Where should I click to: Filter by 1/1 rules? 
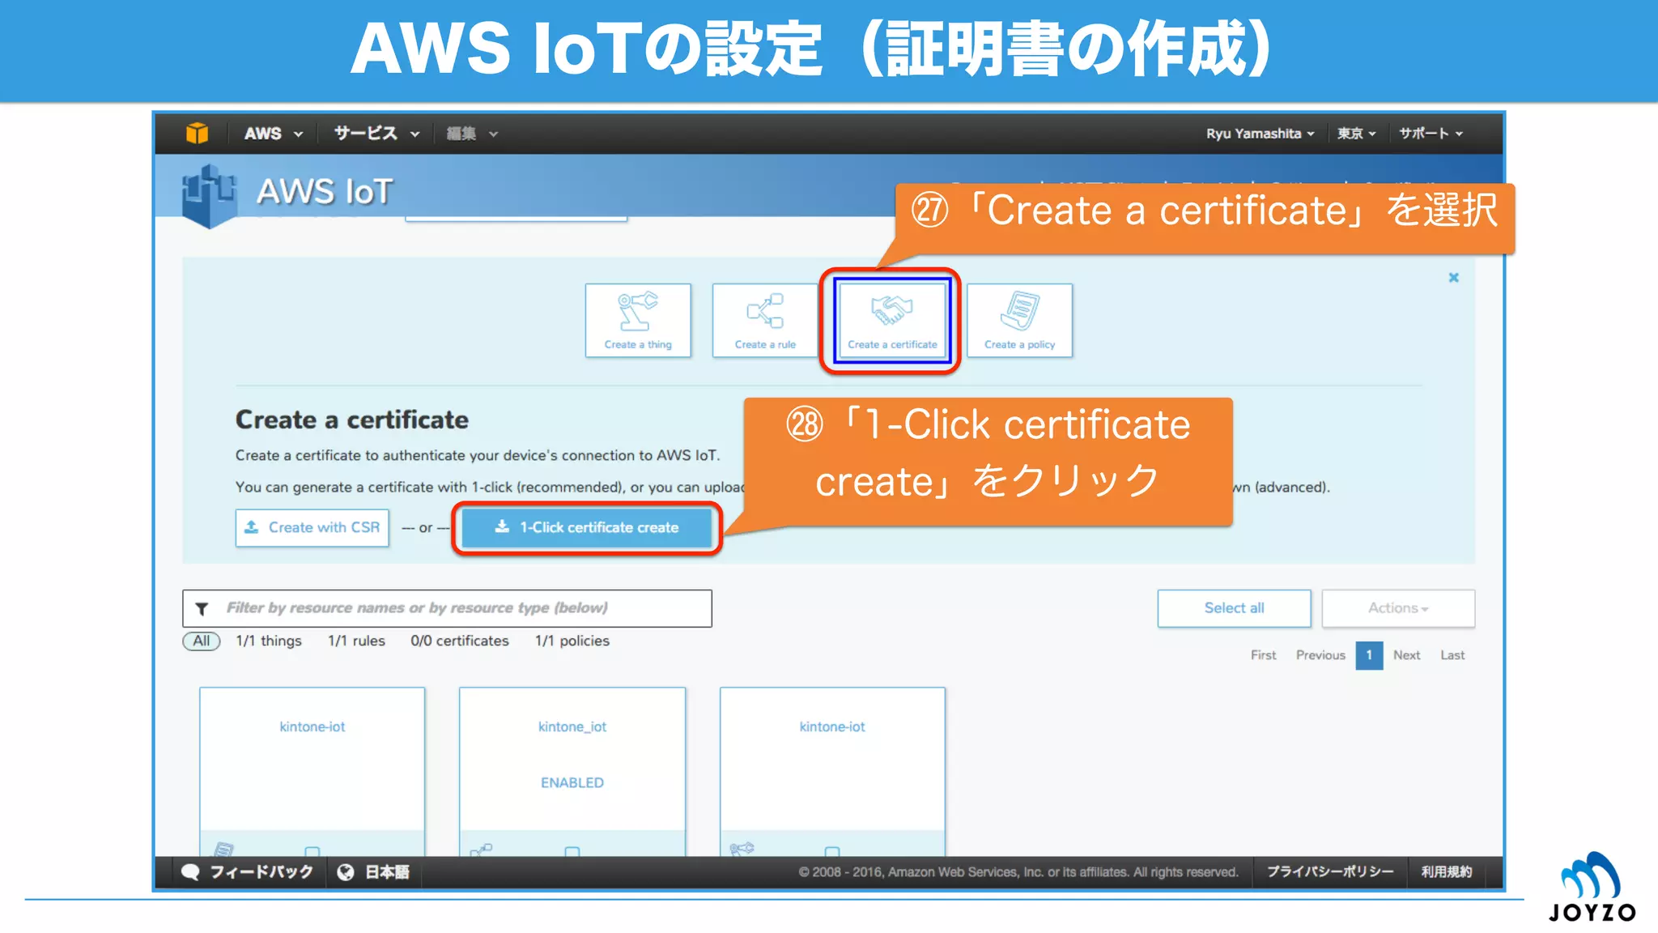tap(356, 641)
